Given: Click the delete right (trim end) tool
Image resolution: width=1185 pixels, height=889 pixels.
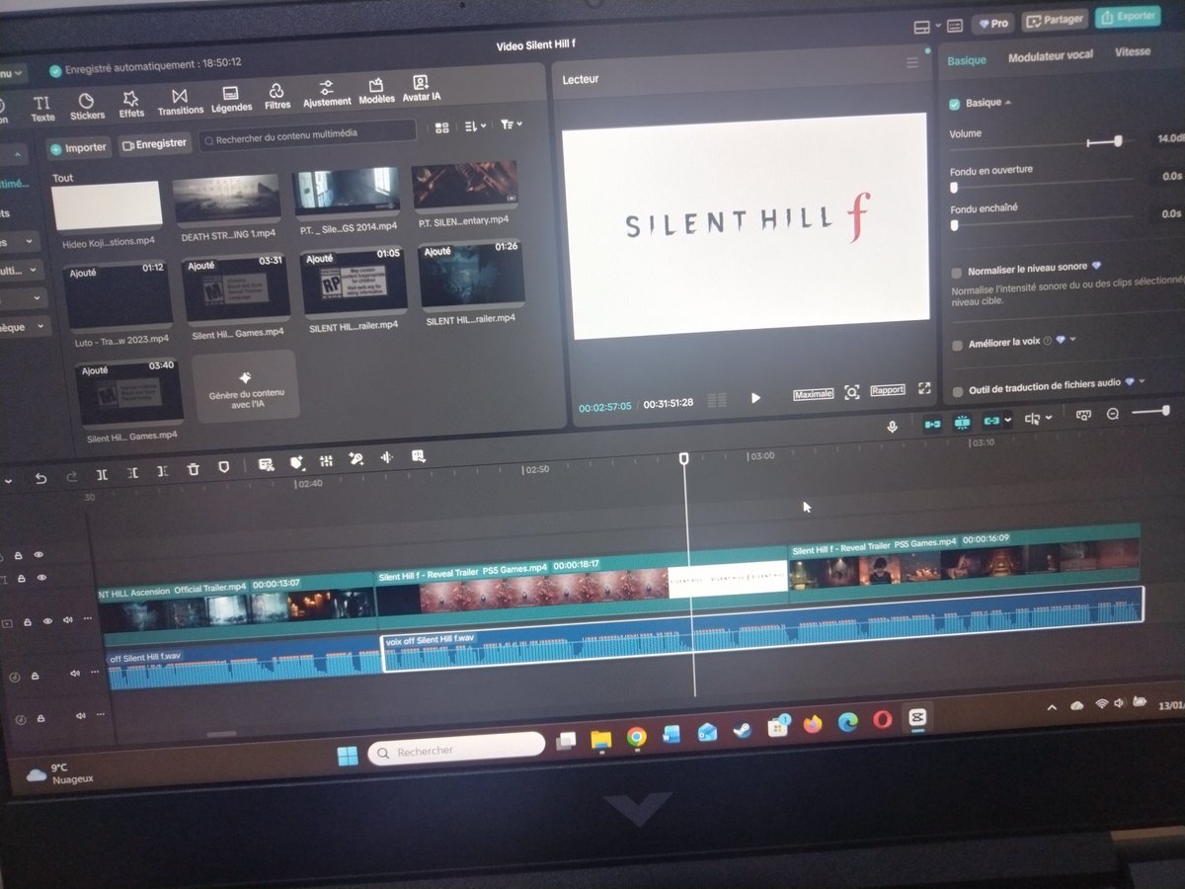Looking at the screenshot, I should pos(163,472).
